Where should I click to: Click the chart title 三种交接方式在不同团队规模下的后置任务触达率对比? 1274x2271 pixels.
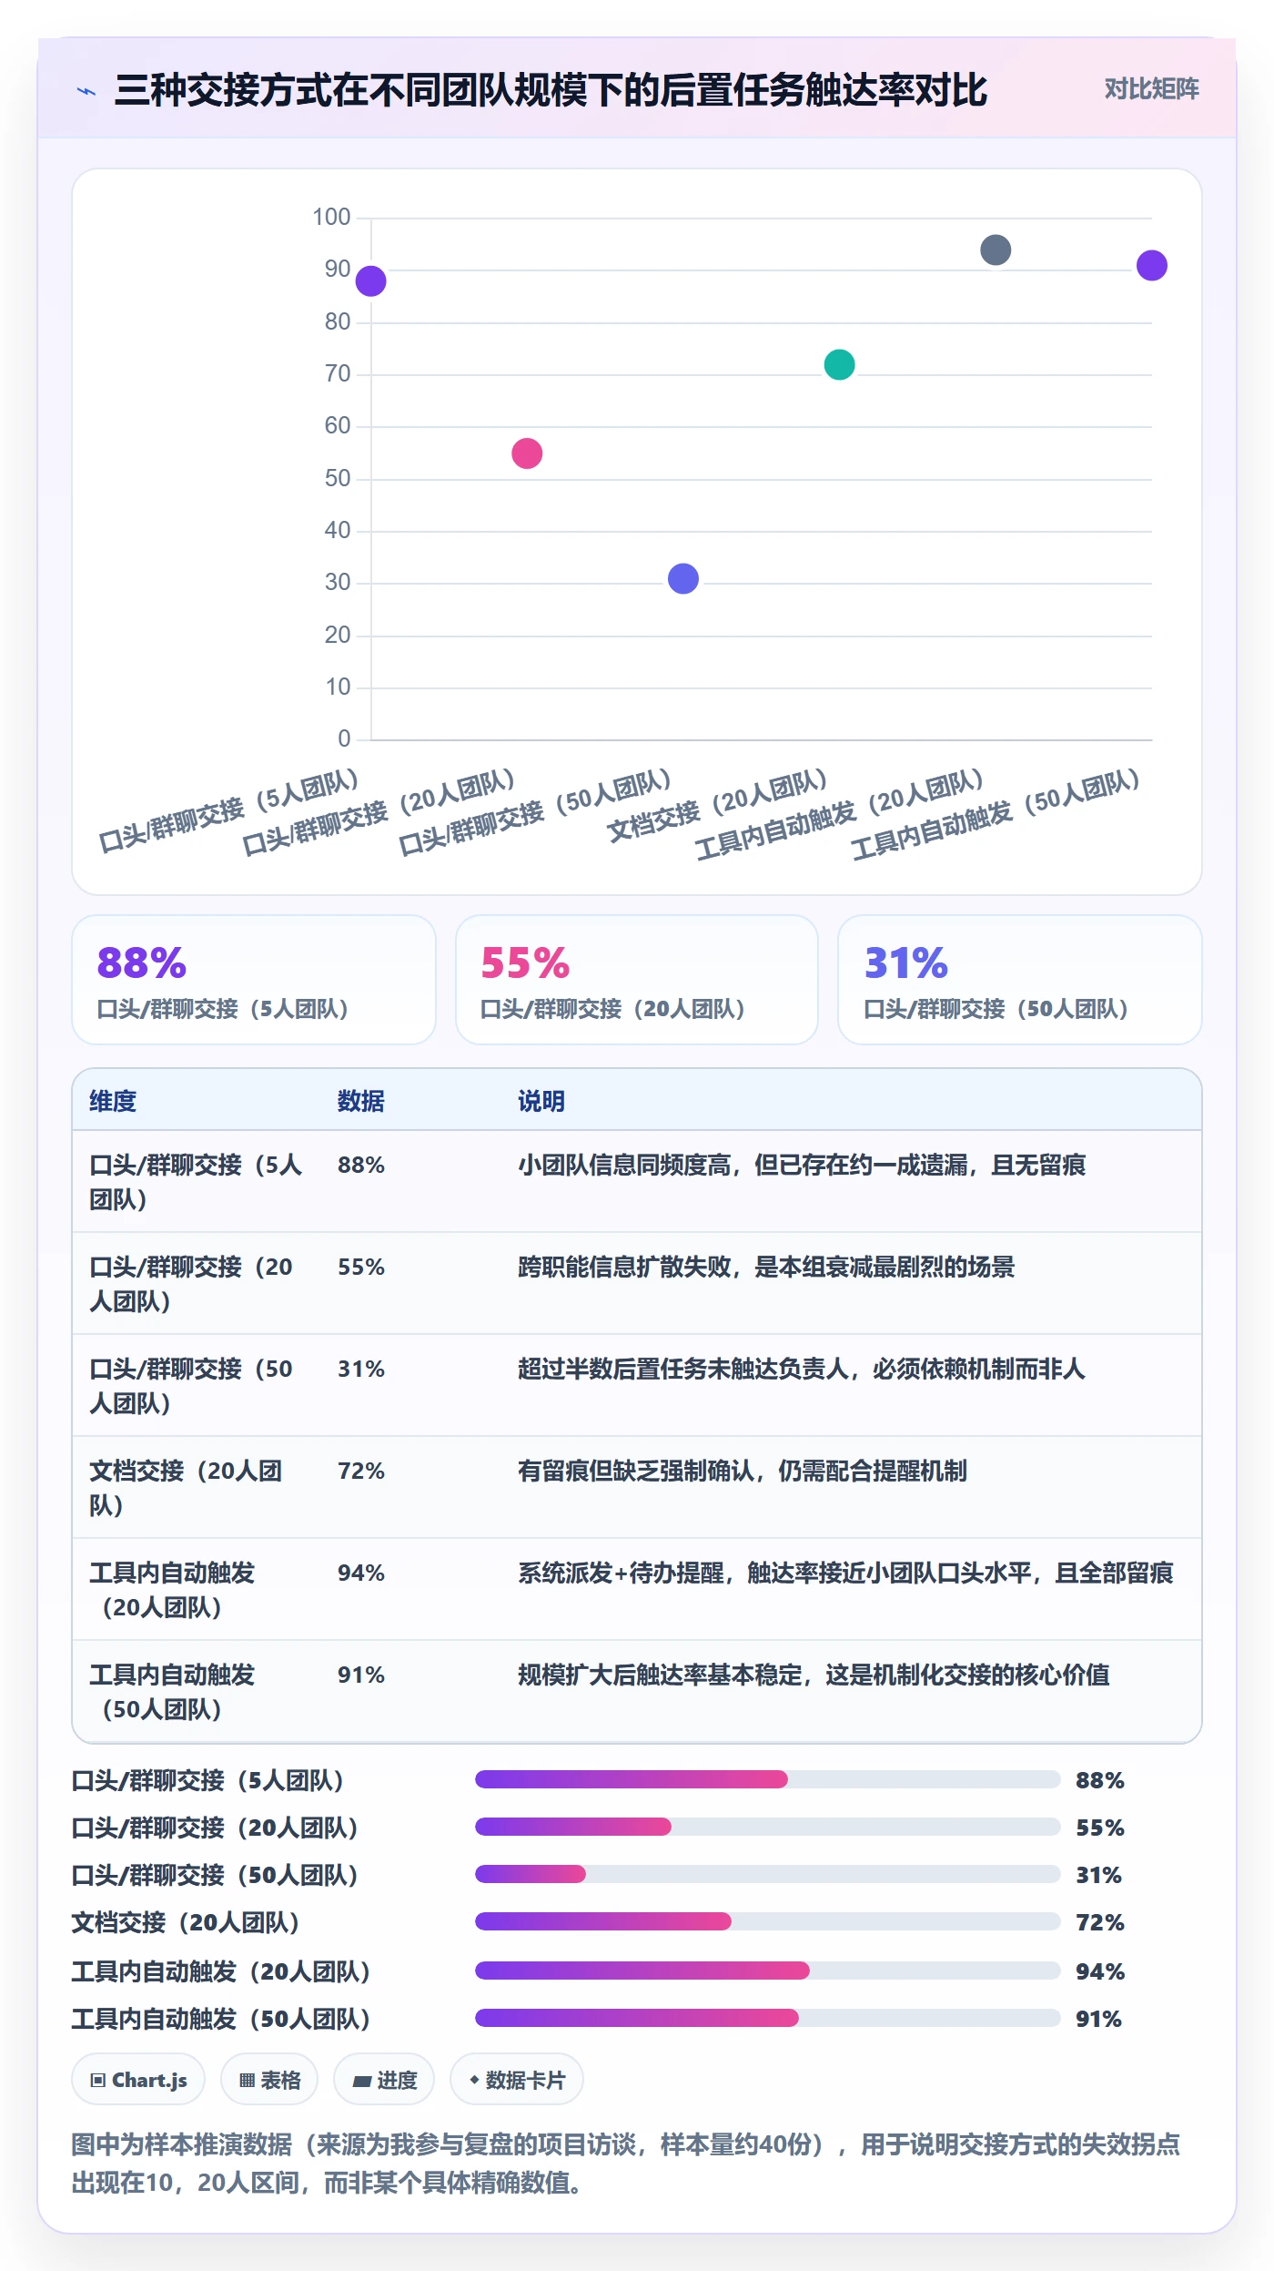tap(551, 90)
